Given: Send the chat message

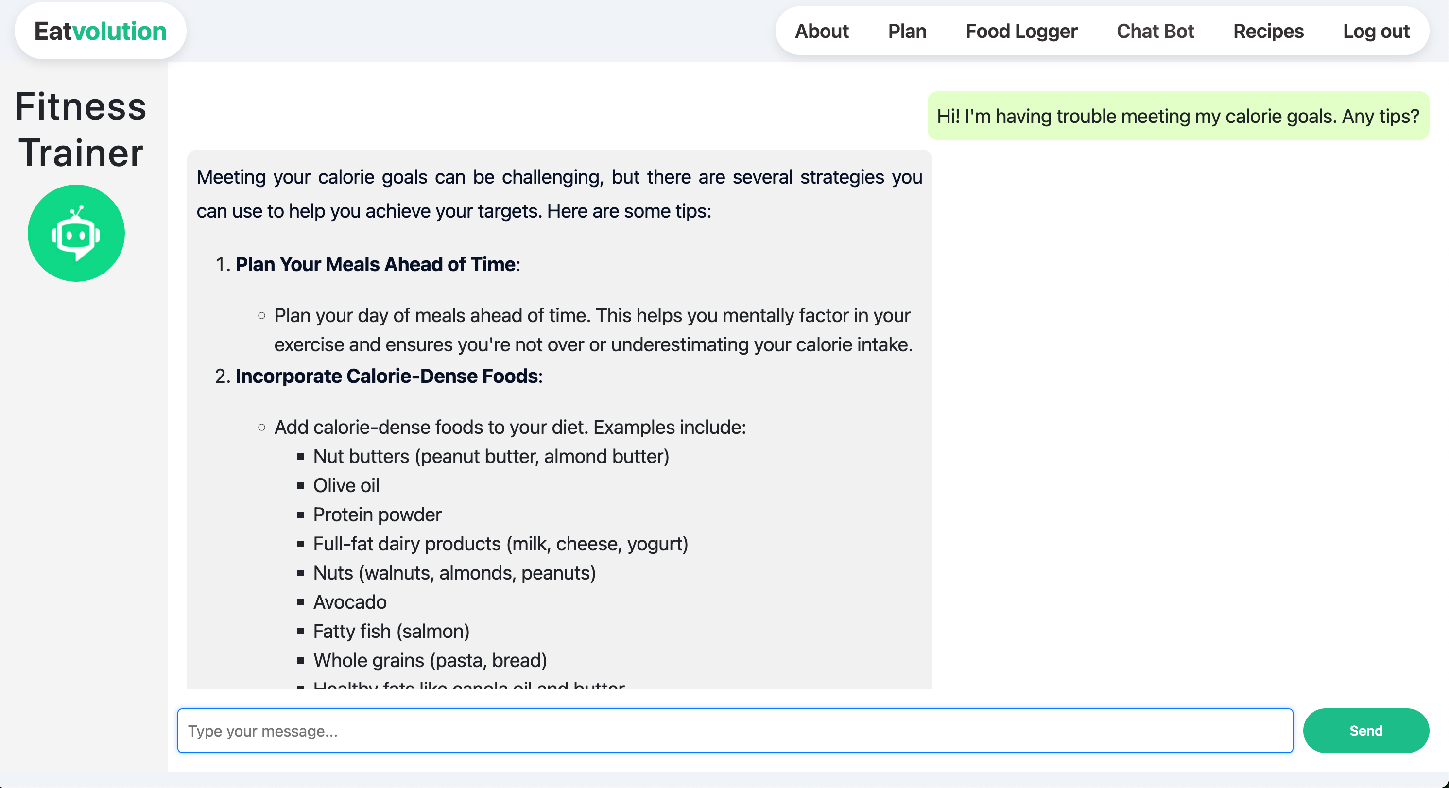Looking at the screenshot, I should (1366, 730).
